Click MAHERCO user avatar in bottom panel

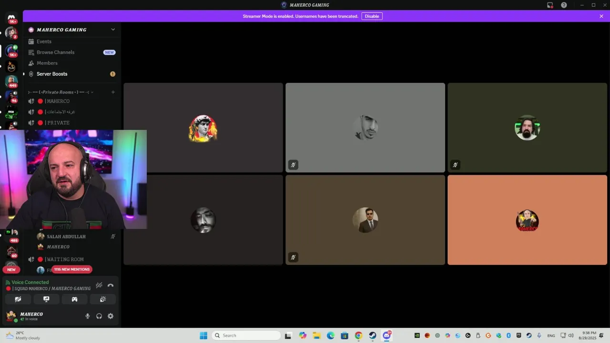(x=11, y=316)
